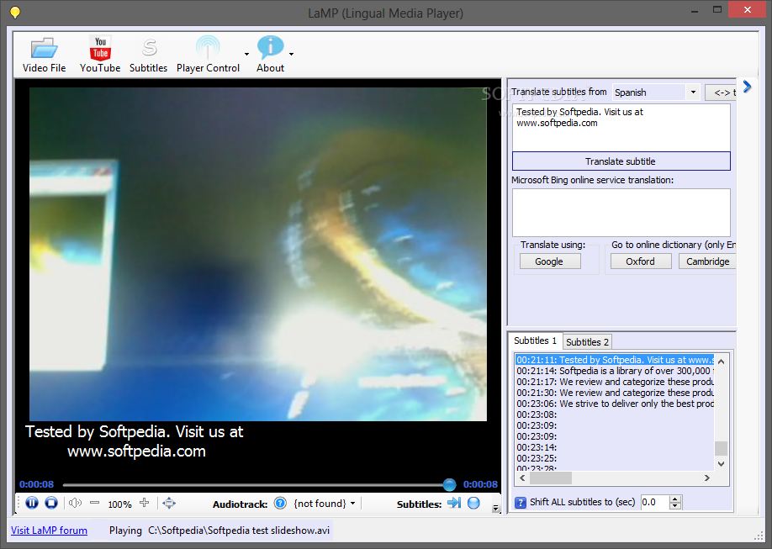
Task: Open the Audiotrack {not found} dropdown
Action: point(325,504)
